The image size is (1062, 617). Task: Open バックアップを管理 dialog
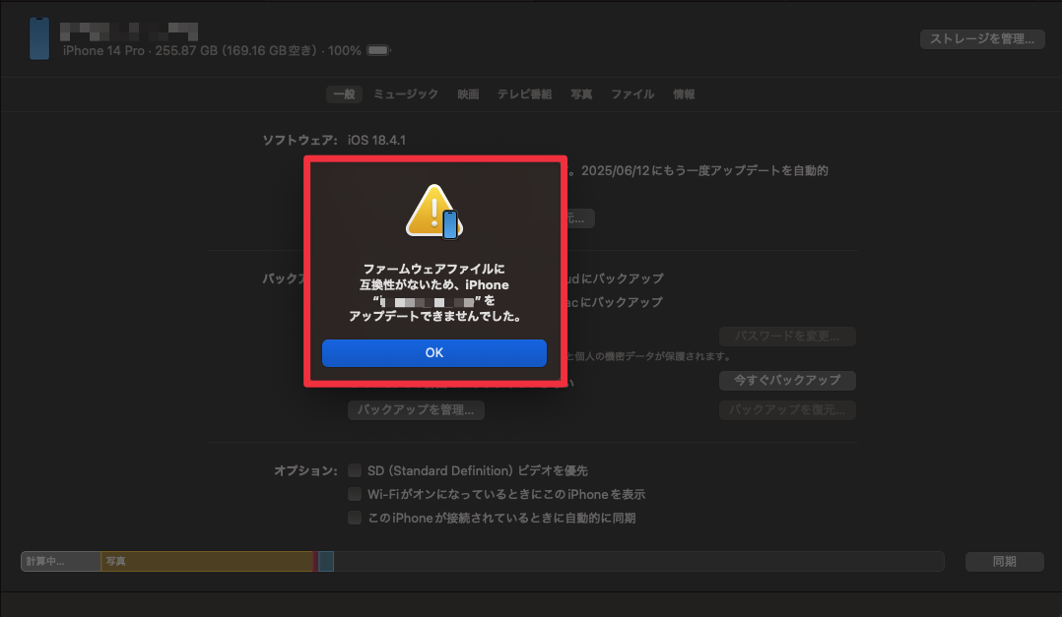[416, 410]
